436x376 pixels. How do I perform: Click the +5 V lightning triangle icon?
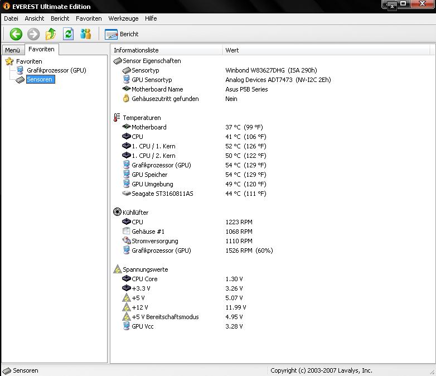pyautogui.click(x=127, y=297)
